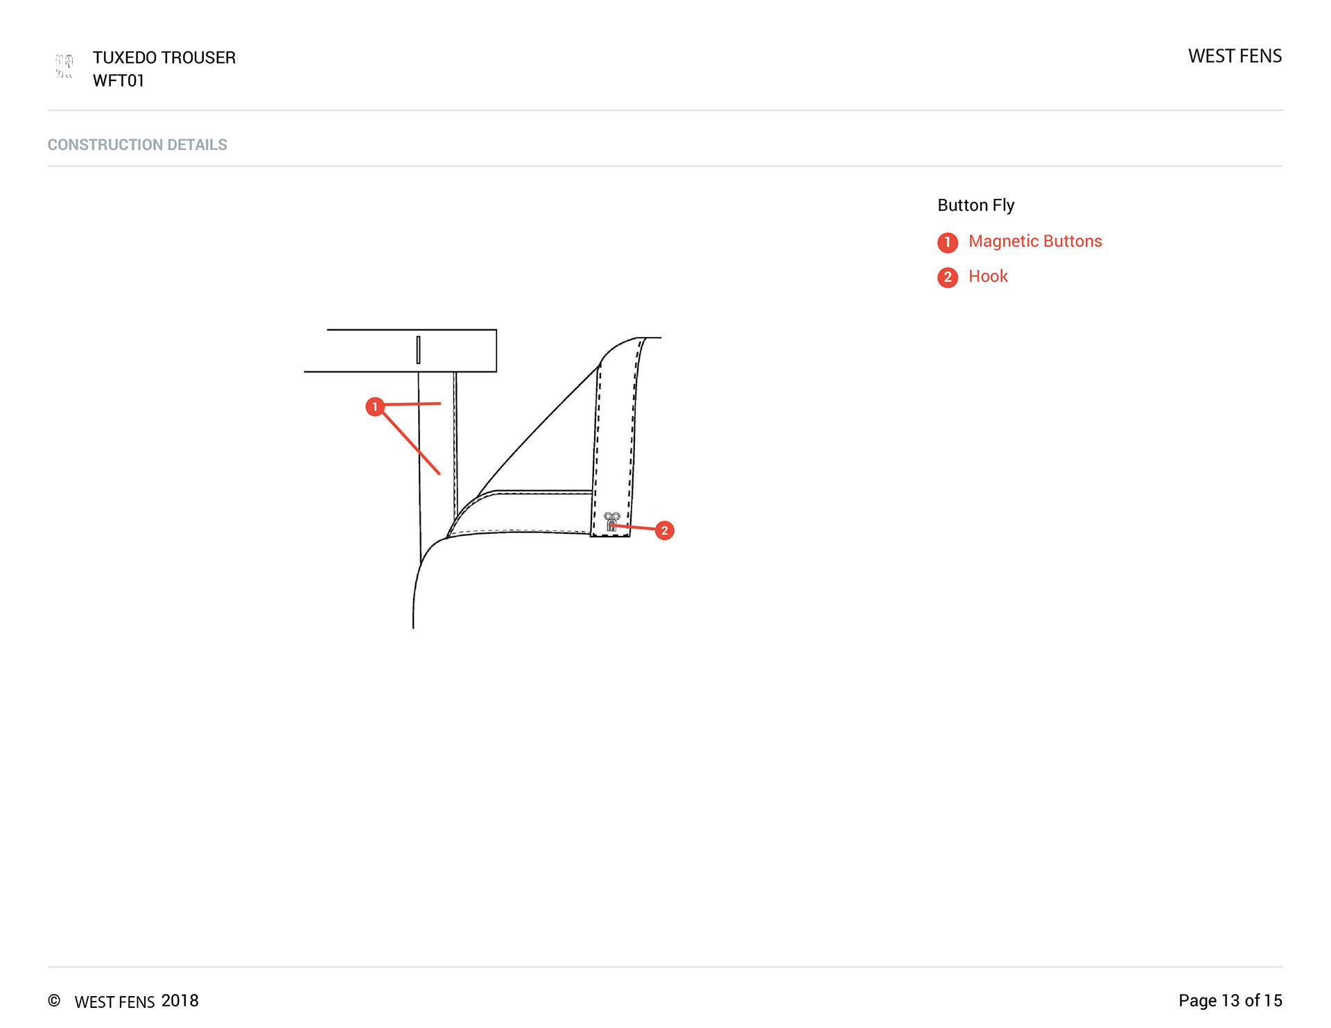Click the hook symbol on the fly flap
Screen dimensions: 1331x1028
(611, 521)
